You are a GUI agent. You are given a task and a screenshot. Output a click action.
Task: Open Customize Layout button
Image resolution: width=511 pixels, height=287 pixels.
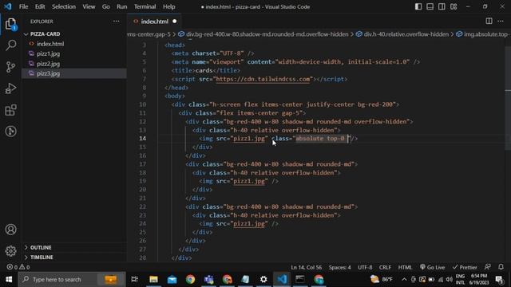coord(454,6)
